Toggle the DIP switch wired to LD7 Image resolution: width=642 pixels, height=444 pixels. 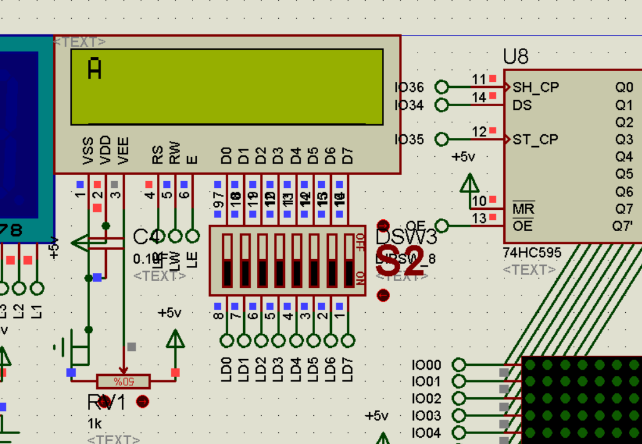point(349,260)
